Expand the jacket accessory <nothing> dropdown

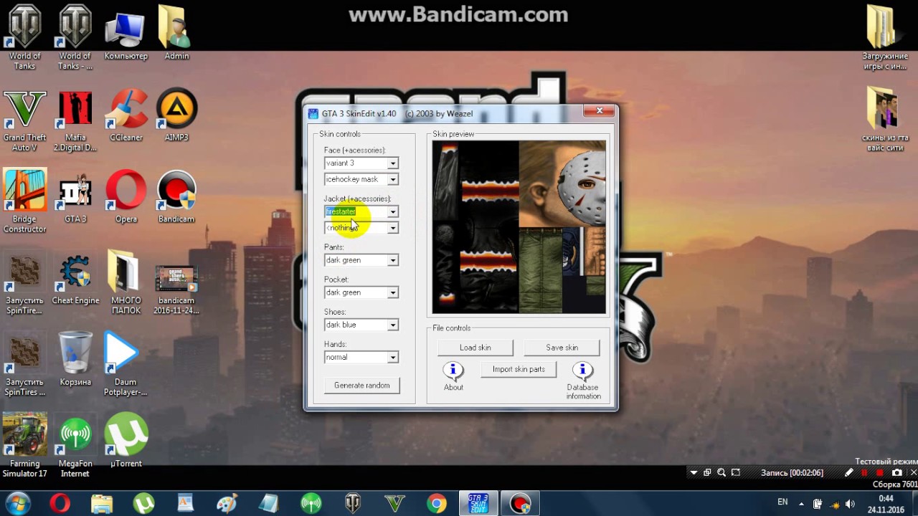pyautogui.click(x=392, y=228)
